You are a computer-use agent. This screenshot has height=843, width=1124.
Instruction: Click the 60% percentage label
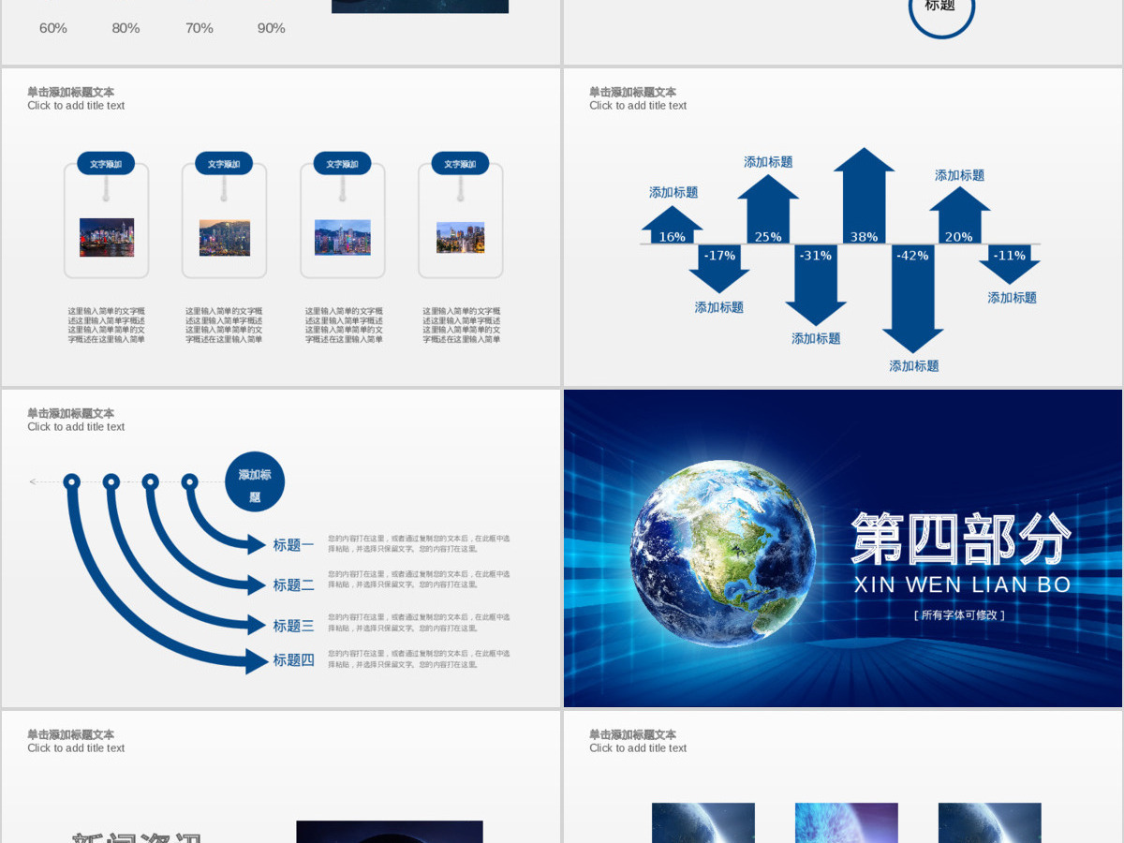[53, 28]
